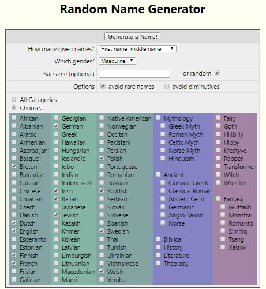Open the gender dropdown showing Masculine
This screenshot has width=266, height=289.
pyautogui.click(x=117, y=61)
